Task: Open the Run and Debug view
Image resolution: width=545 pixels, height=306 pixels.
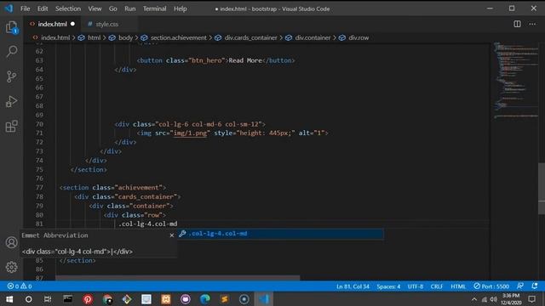Action: (x=11, y=101)
